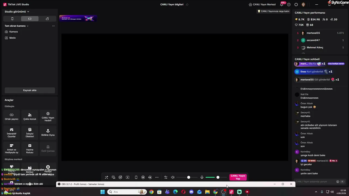The image size is (349, 196).
Task: Open Discord from the taskbar
Action: (191, 192)
